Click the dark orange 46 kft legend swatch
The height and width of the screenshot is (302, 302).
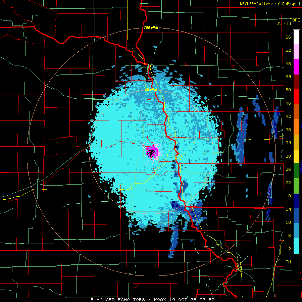(x=296, y=112)
